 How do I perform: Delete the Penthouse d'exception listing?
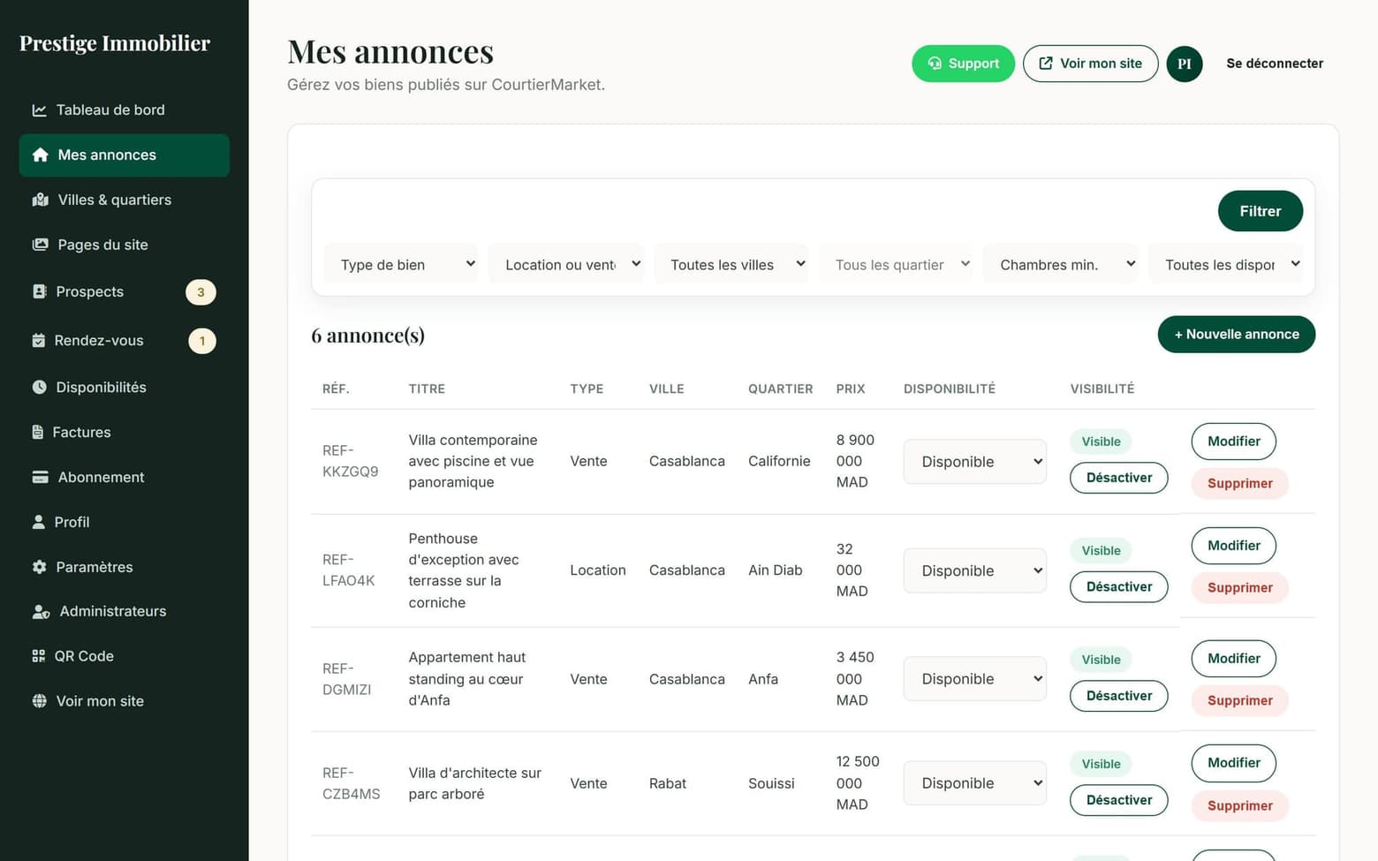(x=1239, y=588)
